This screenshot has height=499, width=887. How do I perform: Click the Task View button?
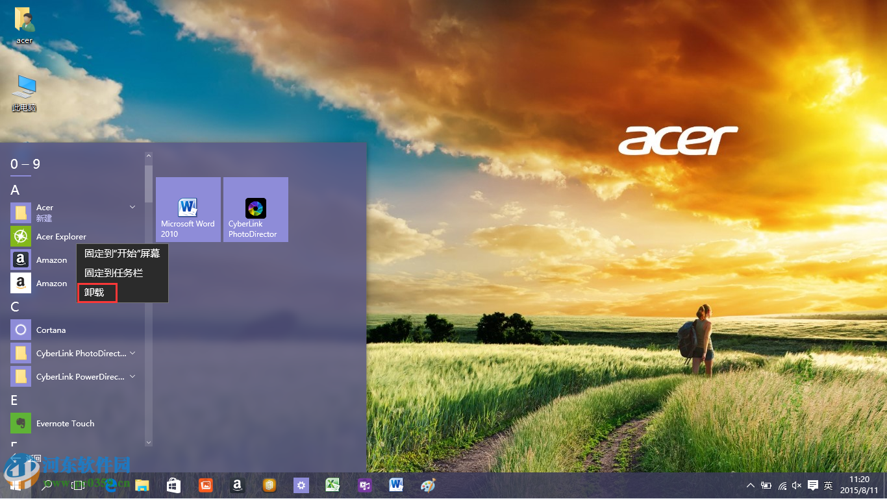(79, 485)
